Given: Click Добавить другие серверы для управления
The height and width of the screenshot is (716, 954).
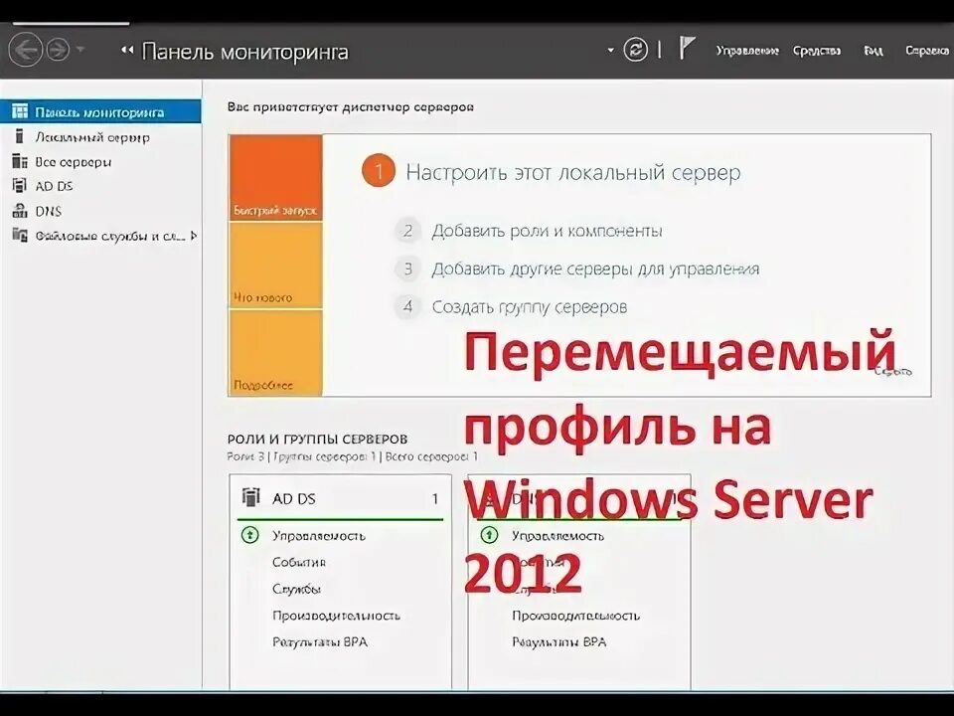Looking at the screenshot, I should 595,269.
